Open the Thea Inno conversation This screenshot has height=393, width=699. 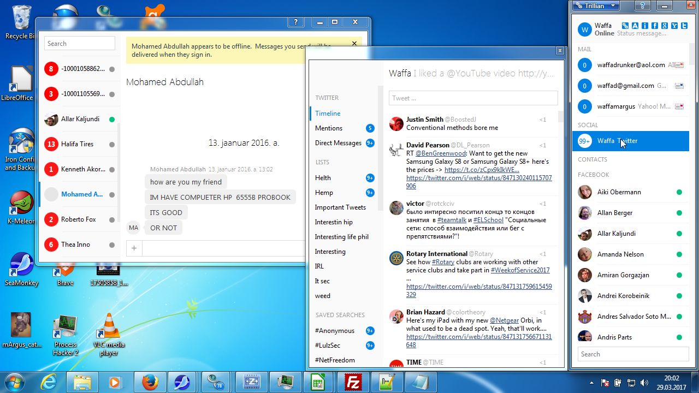coord(80,245)
